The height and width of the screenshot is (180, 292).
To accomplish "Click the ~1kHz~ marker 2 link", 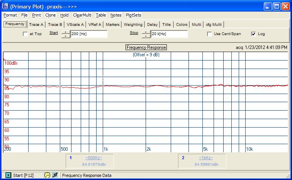I will click(x=206, y=158).
